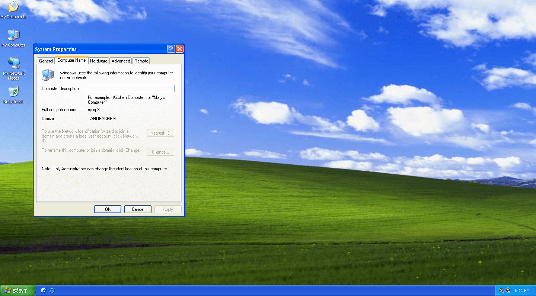The image size is (536, 296).
Task: Click the domain name TAHUBACHEM
Action: (102, 119)
